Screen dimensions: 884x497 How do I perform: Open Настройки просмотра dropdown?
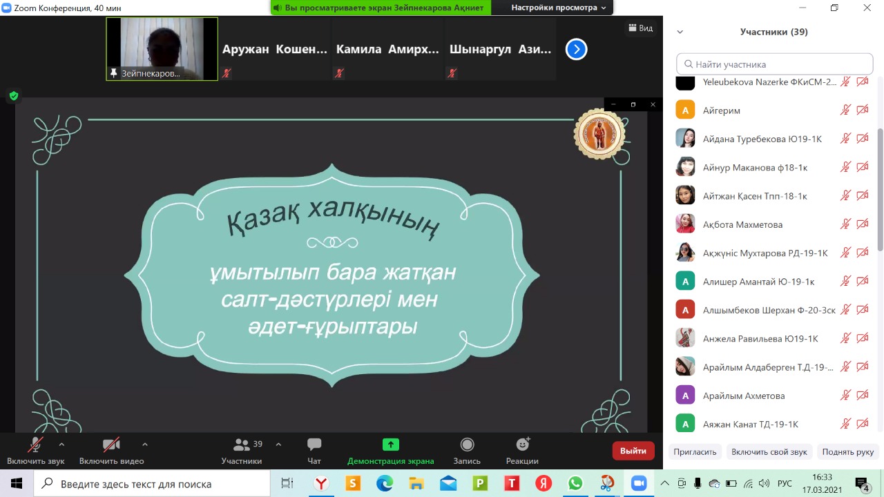coord(558,8)
